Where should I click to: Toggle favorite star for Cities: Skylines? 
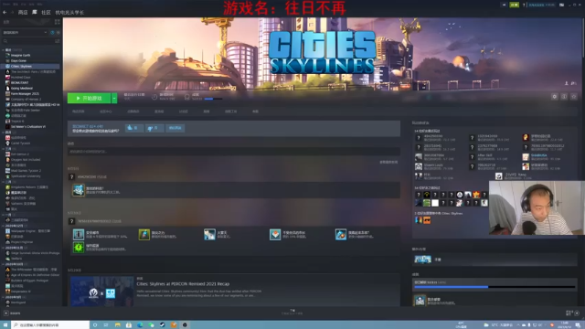[574, 97]
